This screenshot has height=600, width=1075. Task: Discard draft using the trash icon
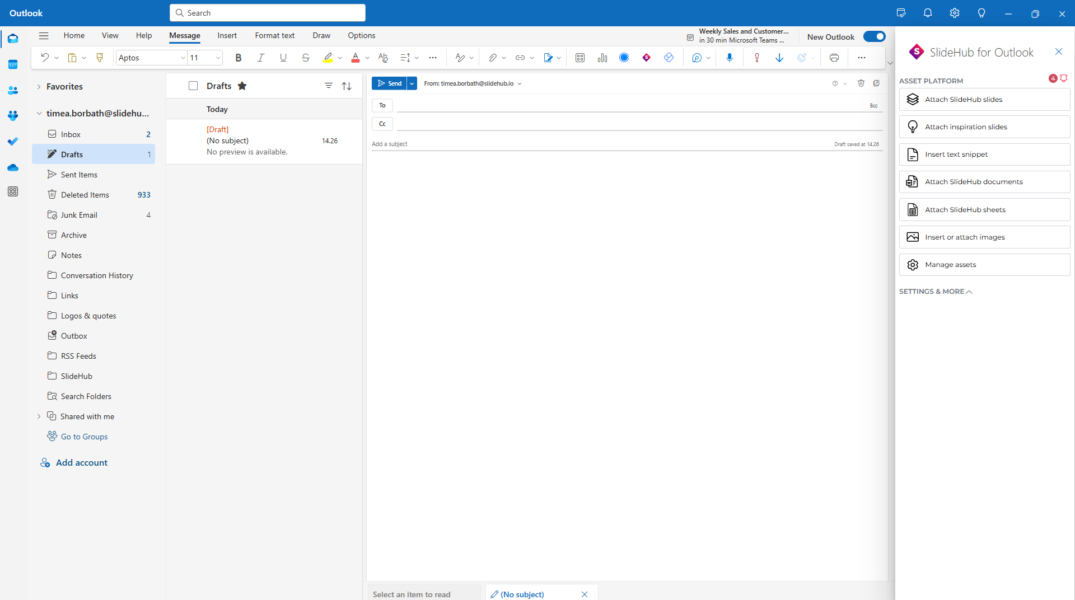[x=861, y=83]
